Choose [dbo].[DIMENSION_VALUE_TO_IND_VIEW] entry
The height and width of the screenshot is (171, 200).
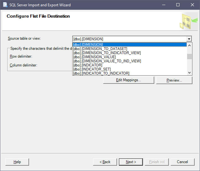130,61
